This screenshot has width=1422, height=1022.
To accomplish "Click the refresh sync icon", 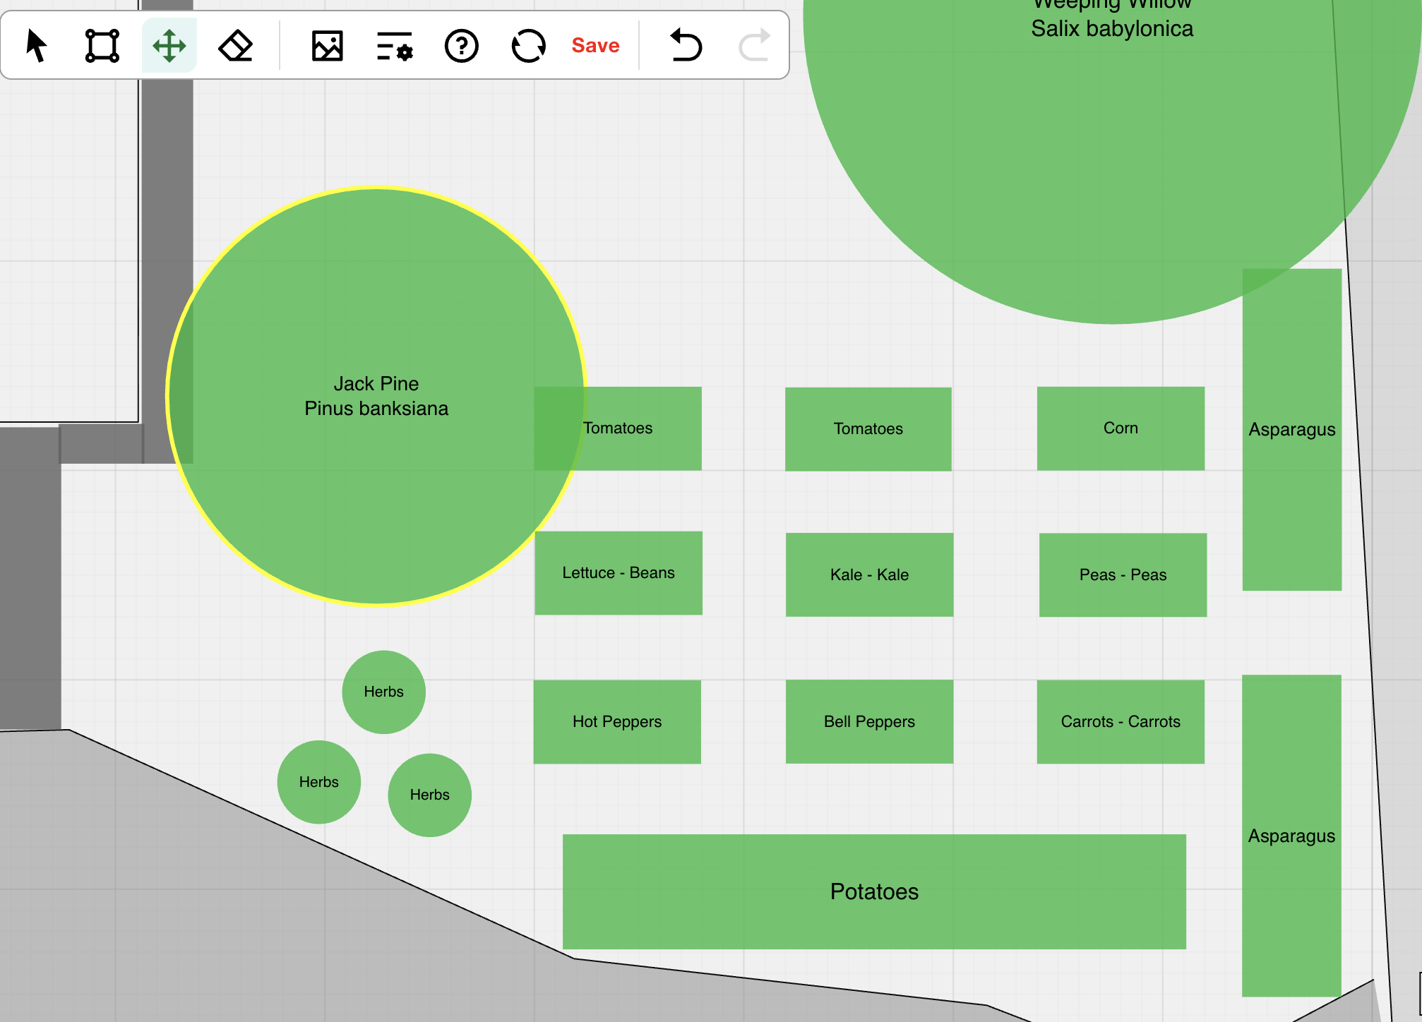I will 528,46.
